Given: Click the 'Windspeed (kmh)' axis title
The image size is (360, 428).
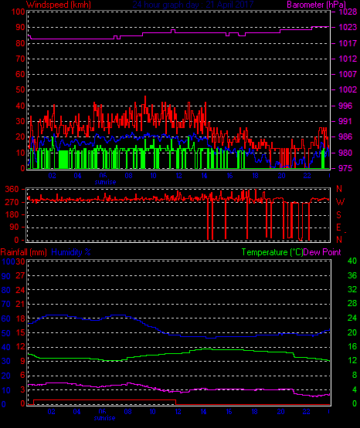Looking at the screenshot, I should point(59,5).
